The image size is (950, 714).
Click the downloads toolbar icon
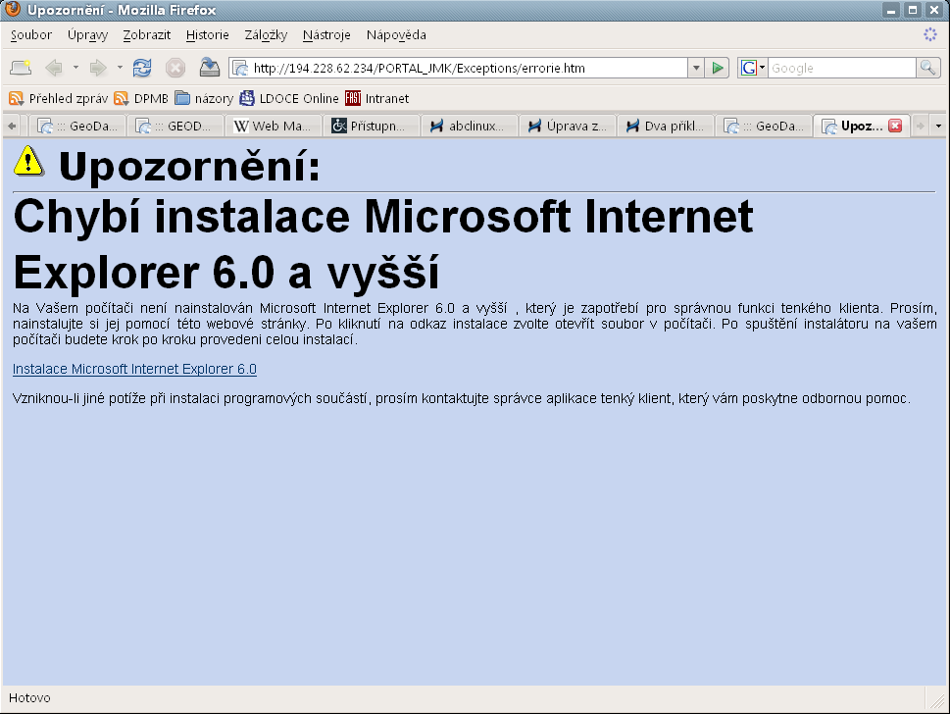(210, 68)
